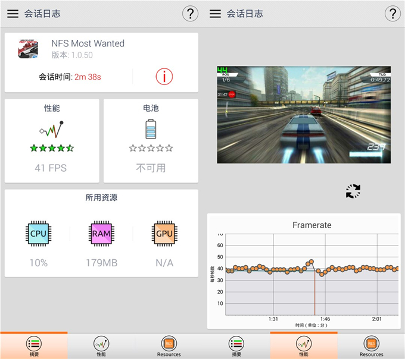This screenshot has width=405, height=359.
Task: Open Resources tab in left panel
Action: click(169, 346)
